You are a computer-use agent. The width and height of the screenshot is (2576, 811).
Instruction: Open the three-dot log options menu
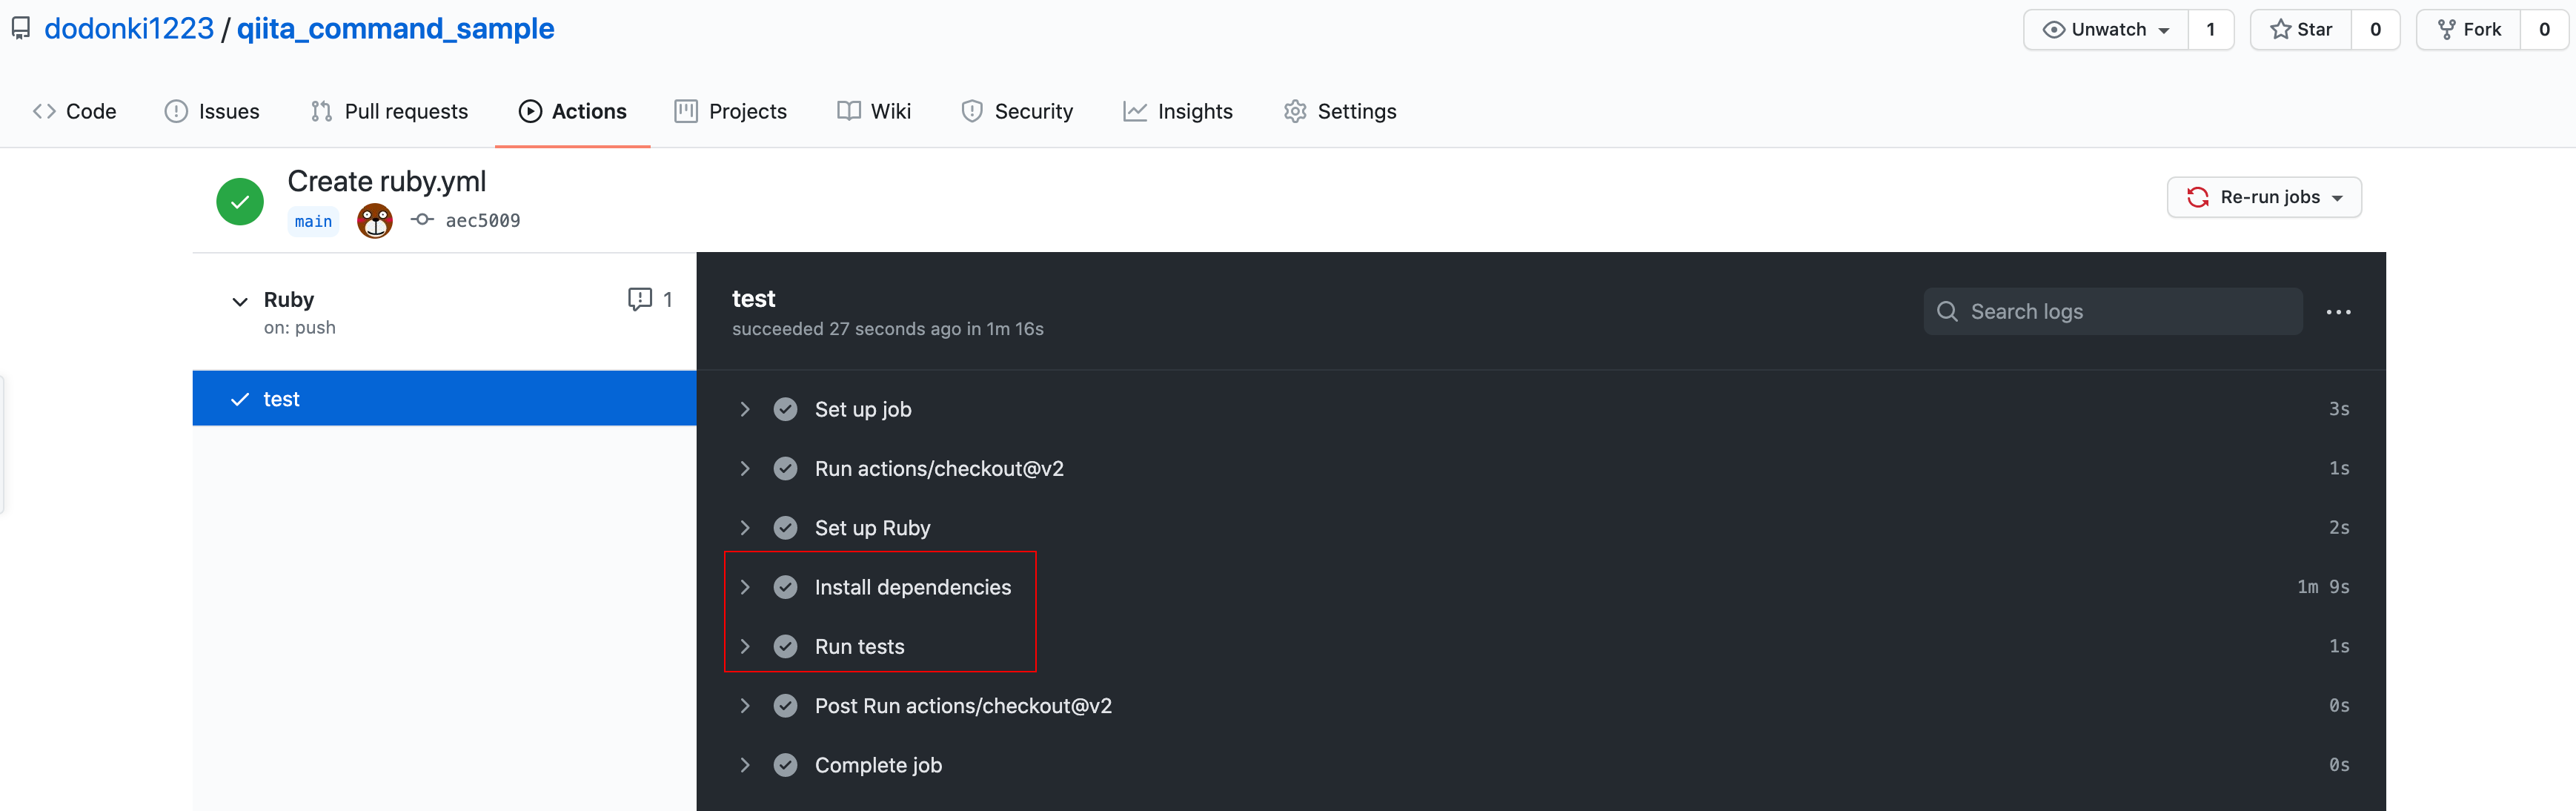pyautogui.click(x=2338, y=312)
